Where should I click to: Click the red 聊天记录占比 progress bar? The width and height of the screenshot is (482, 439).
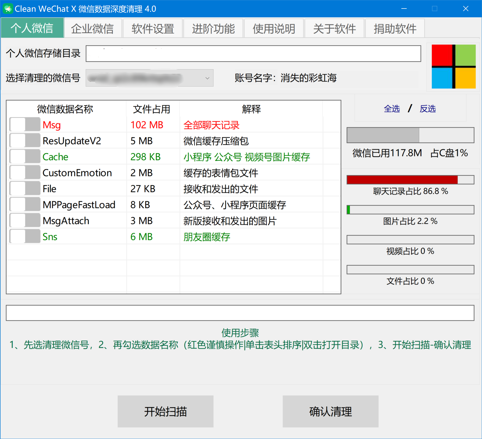tap(410, 180)
